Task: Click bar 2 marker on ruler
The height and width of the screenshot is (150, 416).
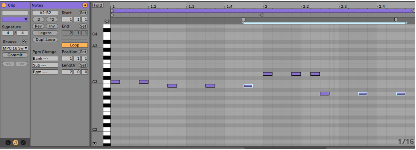Action: (x=266, y=6)
